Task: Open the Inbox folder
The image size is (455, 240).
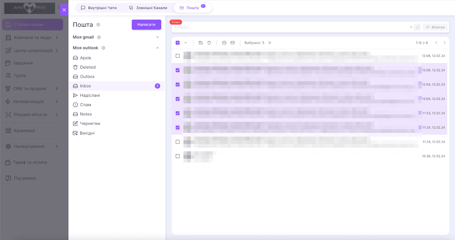Action: click(117, 86)
